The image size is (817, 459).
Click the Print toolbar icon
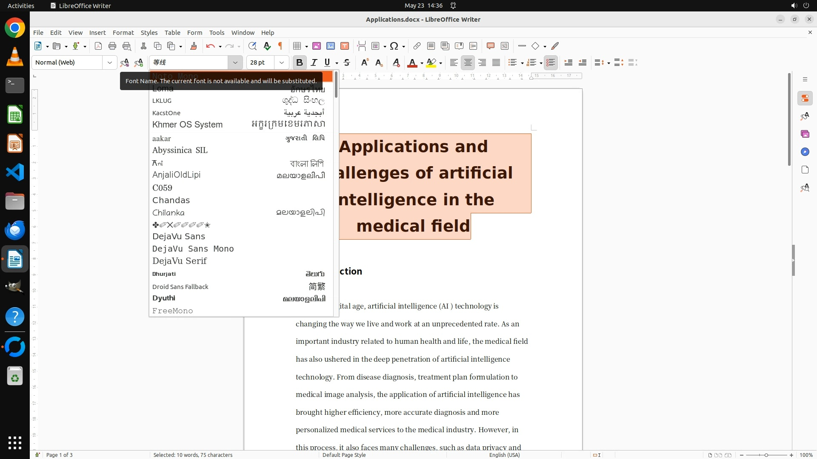click(x=112, y=46)
